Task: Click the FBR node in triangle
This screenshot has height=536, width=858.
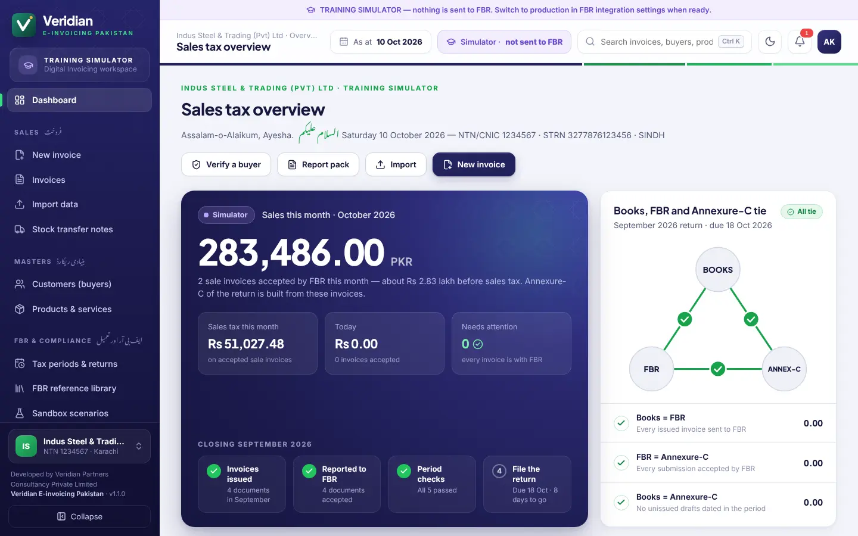Action: [652, 369]
